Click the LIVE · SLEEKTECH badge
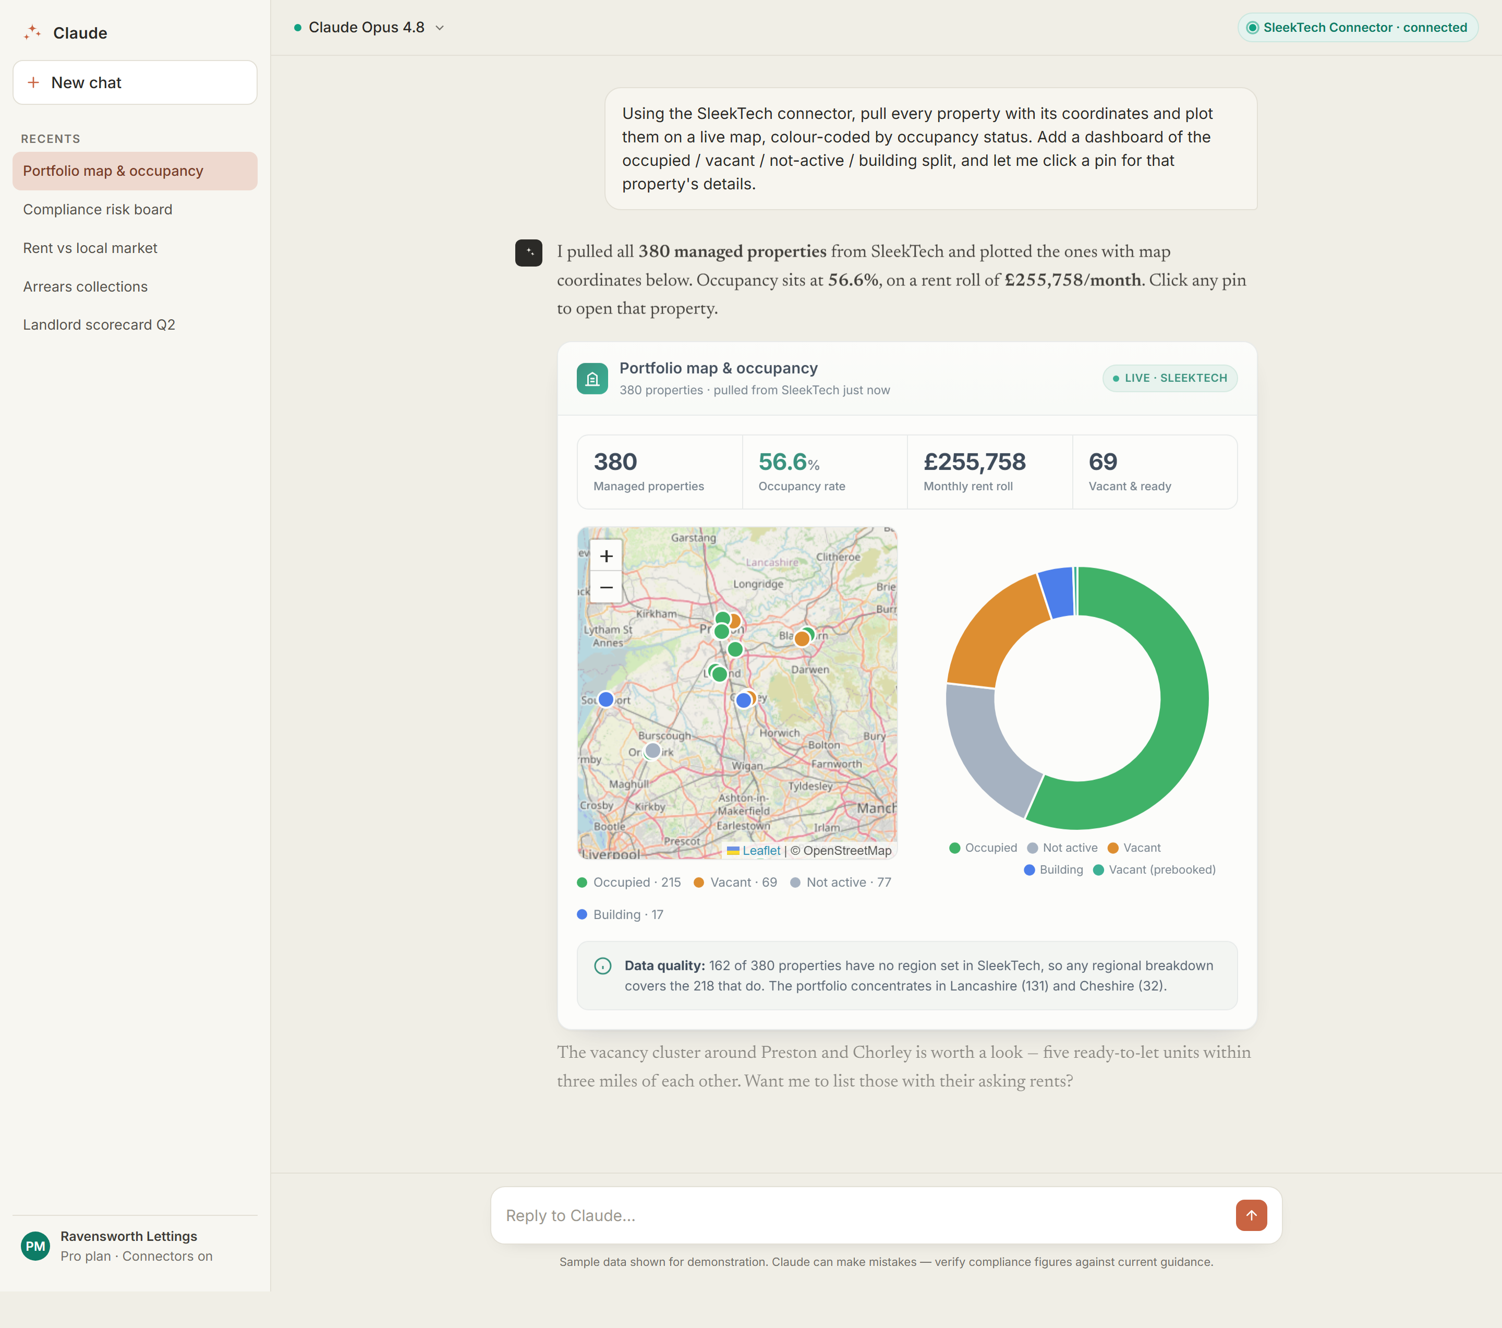Image resolution: width=1502 pixels, height=1328 pixels. click(x=1170, y=378)
